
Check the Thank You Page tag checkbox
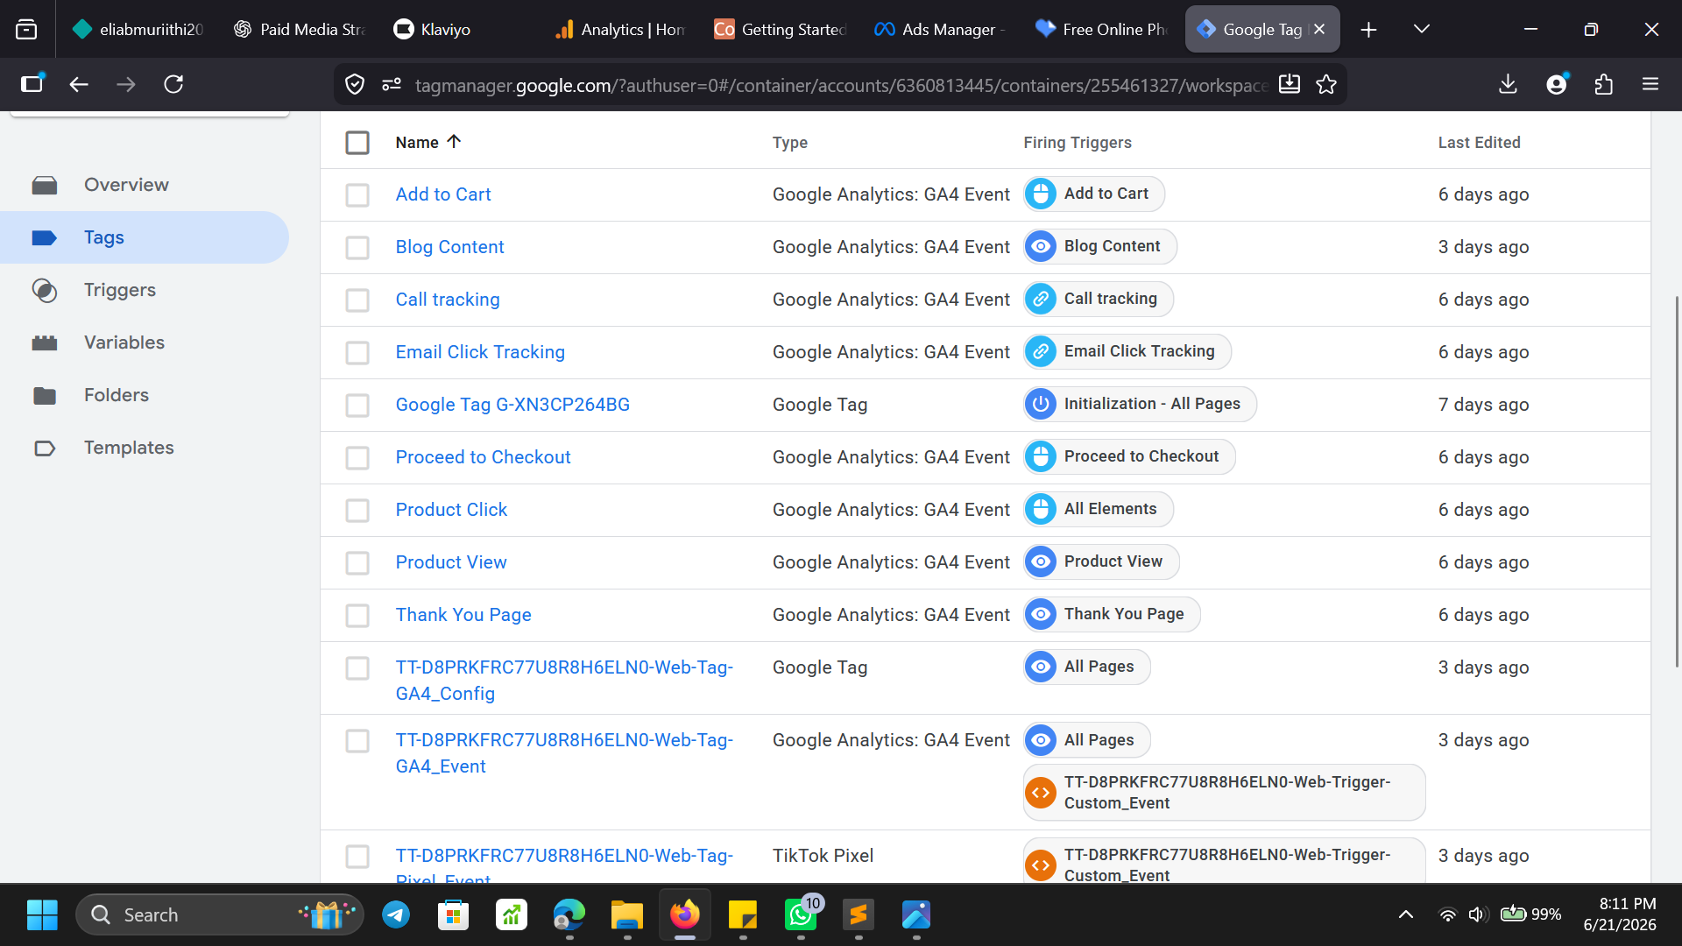(x=357, y=616)
